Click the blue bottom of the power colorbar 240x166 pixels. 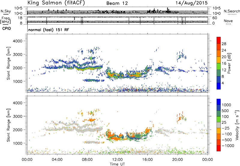[x=219, y=86]
